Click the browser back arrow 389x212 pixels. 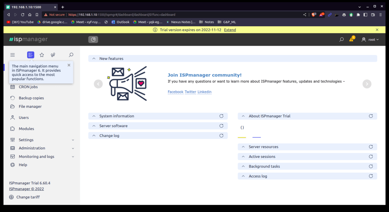(8, 15)
